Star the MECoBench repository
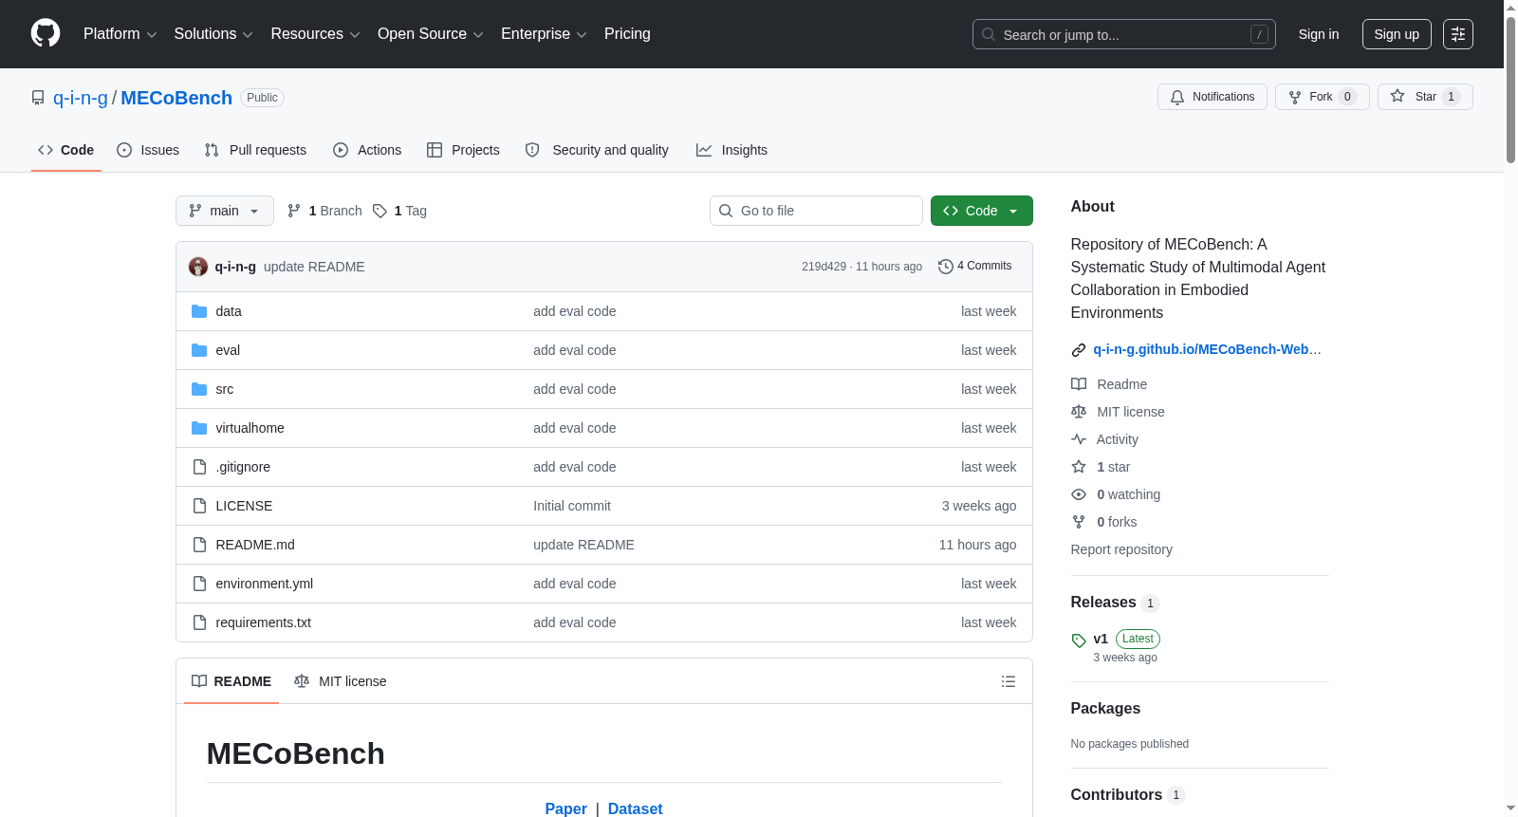1518x817 pixels. pos(1425,97)
